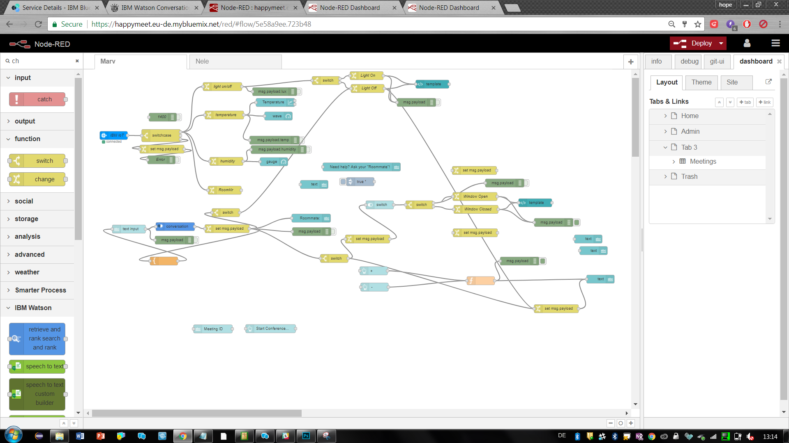Viewport: 789px width, 443px height.
Task: Add a new flow tab with plus
Action: coord(631,62)
